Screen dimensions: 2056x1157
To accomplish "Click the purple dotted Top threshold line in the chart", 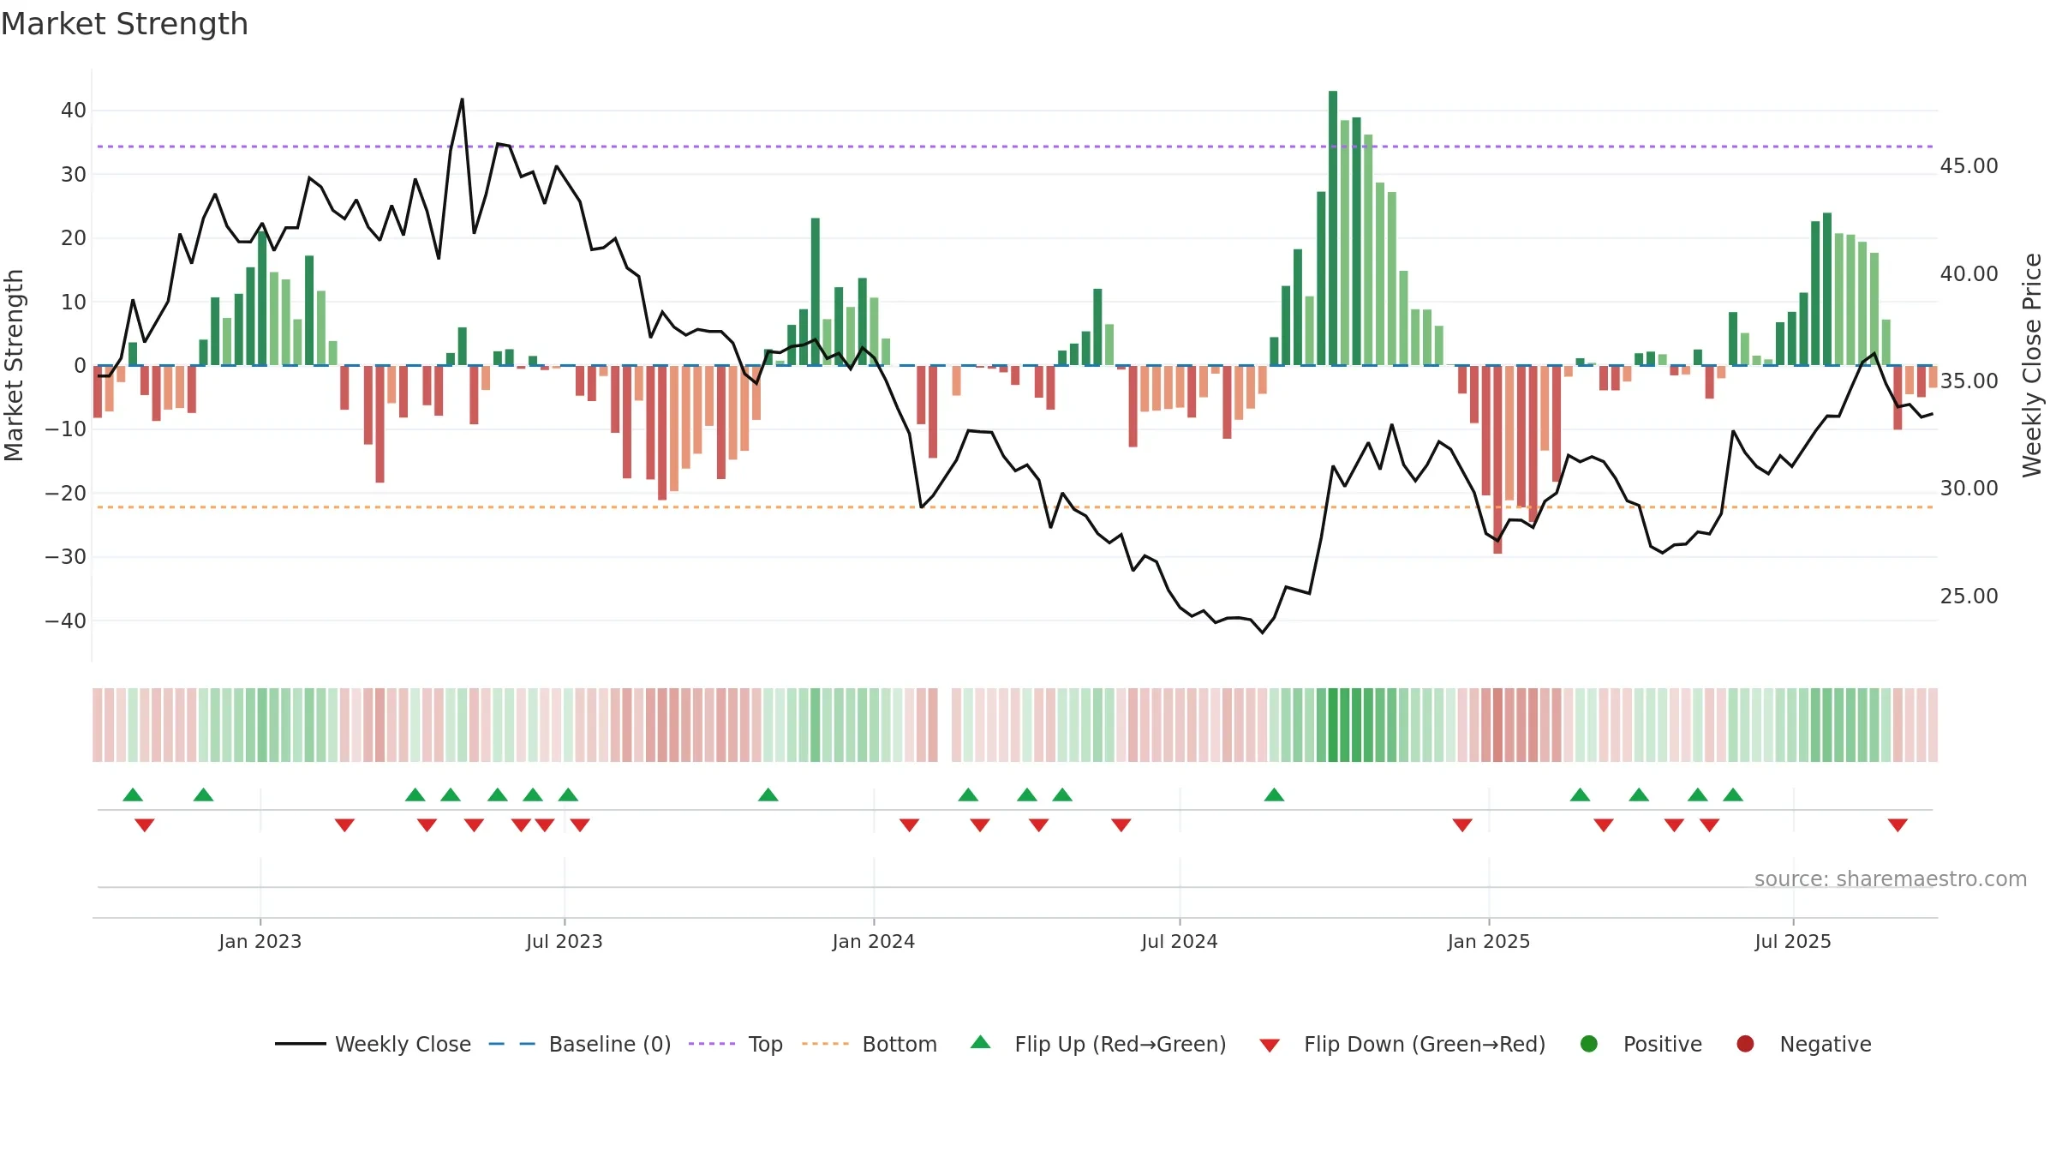I will coord(1015,147).
